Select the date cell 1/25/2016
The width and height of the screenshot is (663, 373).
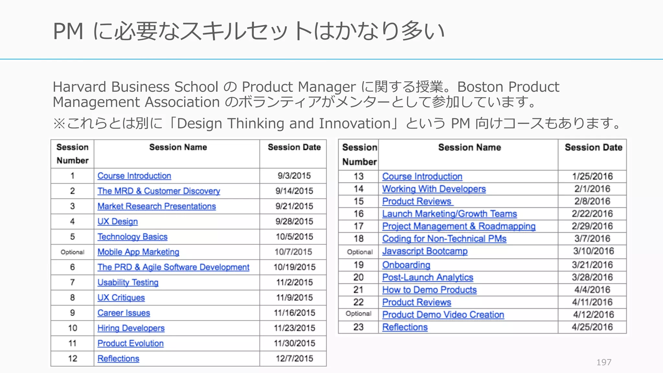592,176
